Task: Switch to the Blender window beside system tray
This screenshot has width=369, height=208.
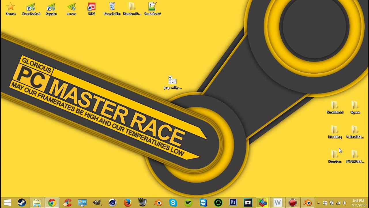Action: coord(308,203)
